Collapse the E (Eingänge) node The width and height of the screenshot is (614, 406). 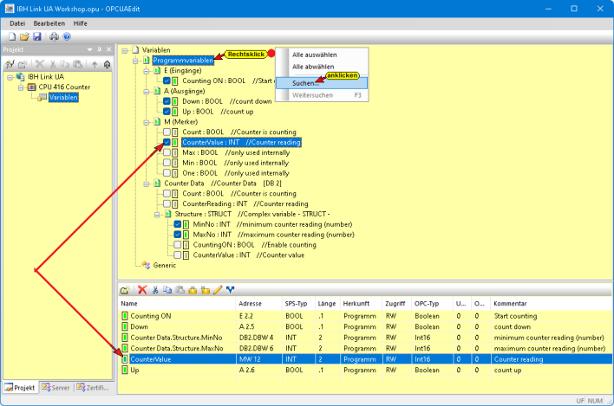[146, 71]
